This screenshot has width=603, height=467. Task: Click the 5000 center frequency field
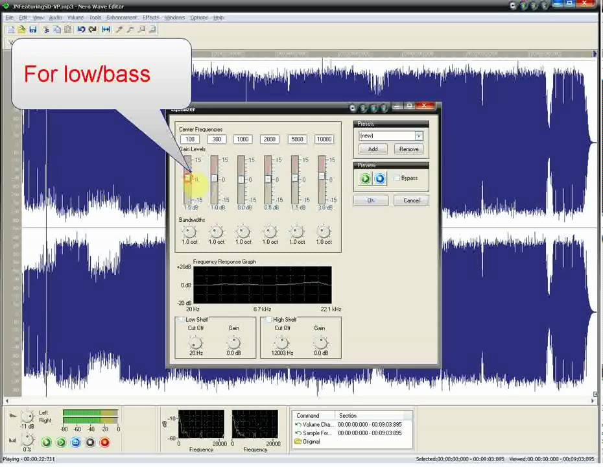click(297, 139)
